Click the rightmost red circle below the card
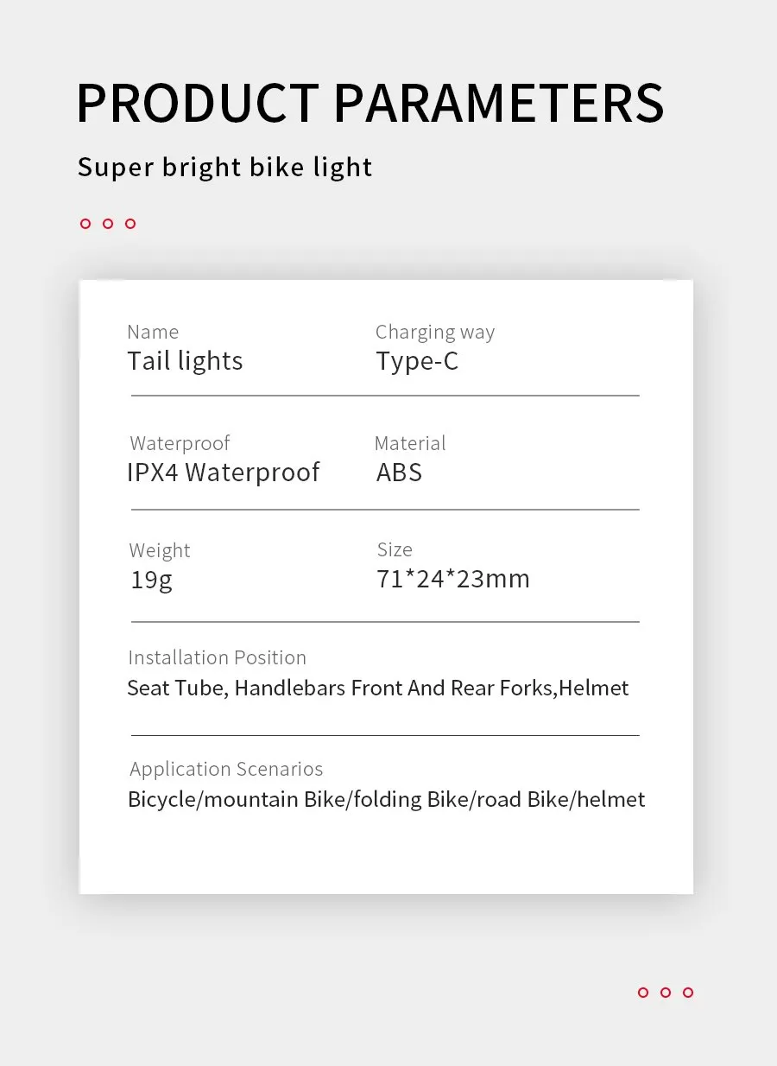The height and width of the screenshot is (1066, 777). click(688, 993)
